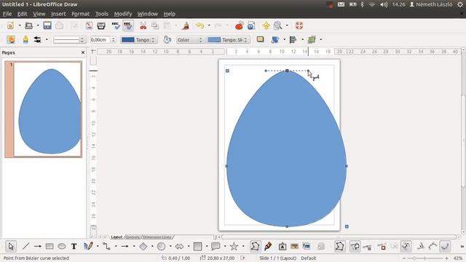Click the Copy icon
This screenshot has width=466, height=262.
[155, 25]
